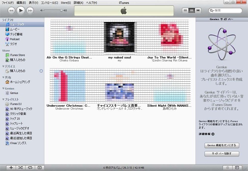This screenshot has height=171, width=248.
Task: Open the 編集(E) menu
Action: (21, 3)
